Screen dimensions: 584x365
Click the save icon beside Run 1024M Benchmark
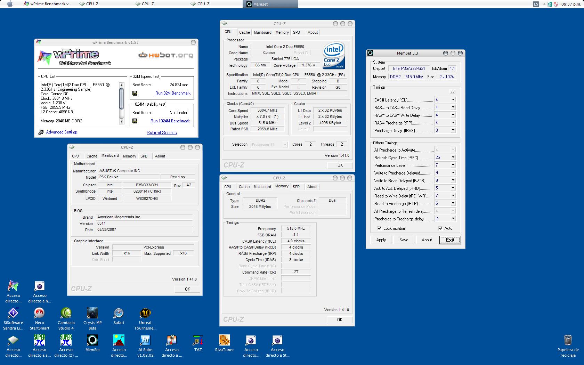(x=135, y=121)
